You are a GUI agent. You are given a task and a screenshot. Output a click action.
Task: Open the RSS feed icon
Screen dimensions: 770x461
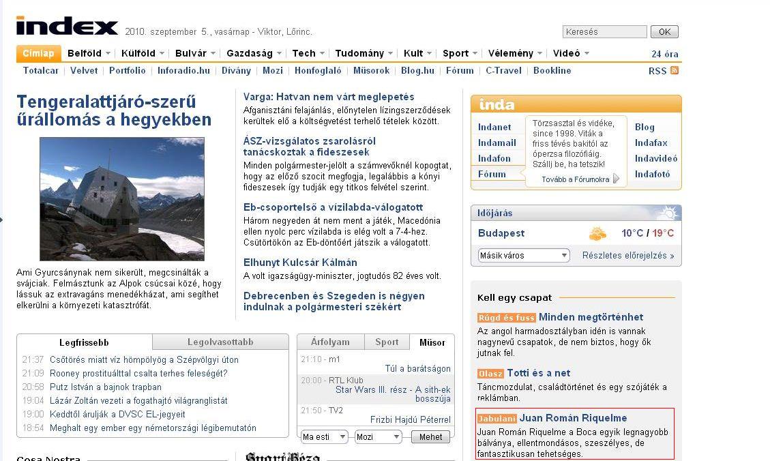click(675, 70)
